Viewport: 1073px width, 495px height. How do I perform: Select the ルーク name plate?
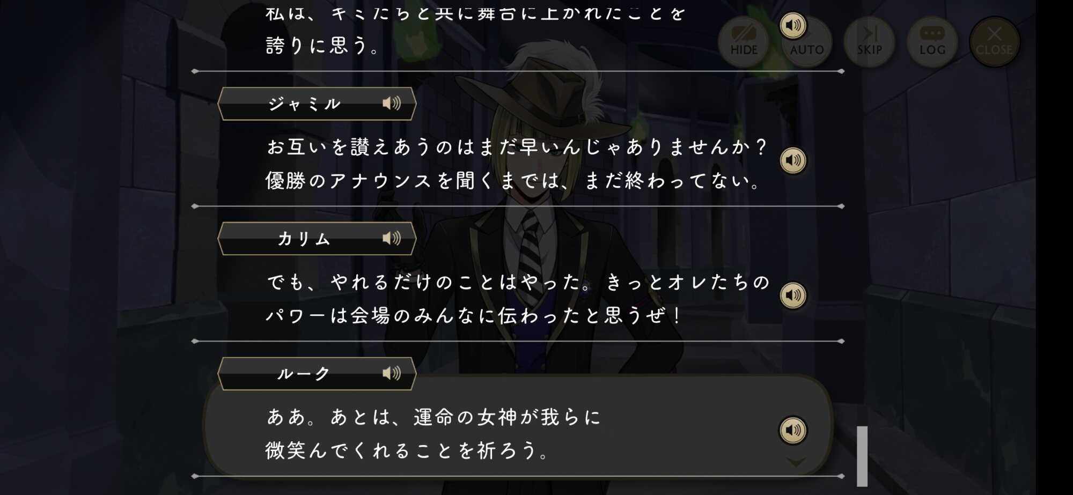click(317, 373)
